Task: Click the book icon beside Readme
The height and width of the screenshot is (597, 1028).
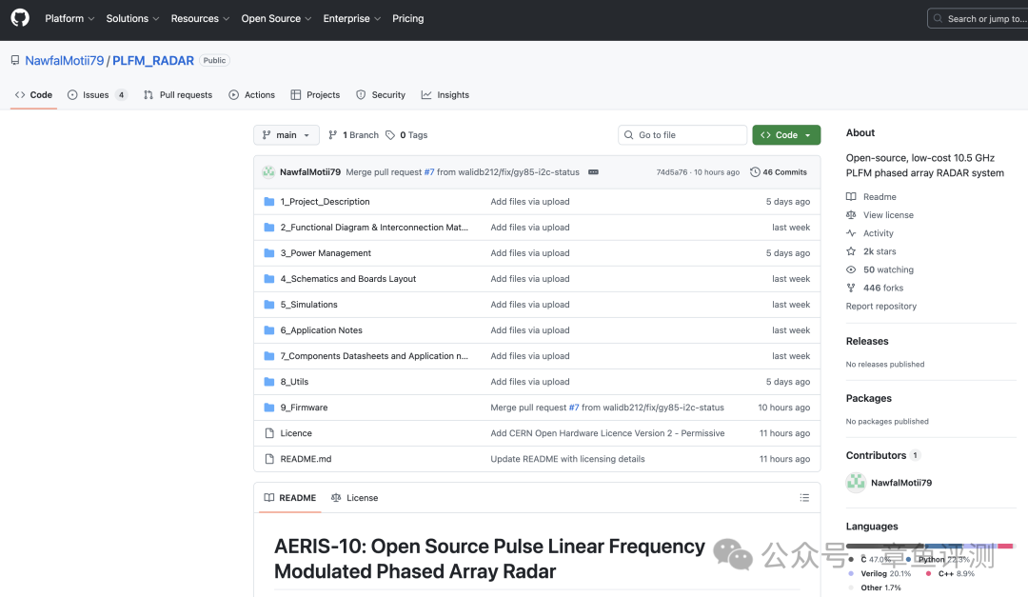Action: click(851, 197)
